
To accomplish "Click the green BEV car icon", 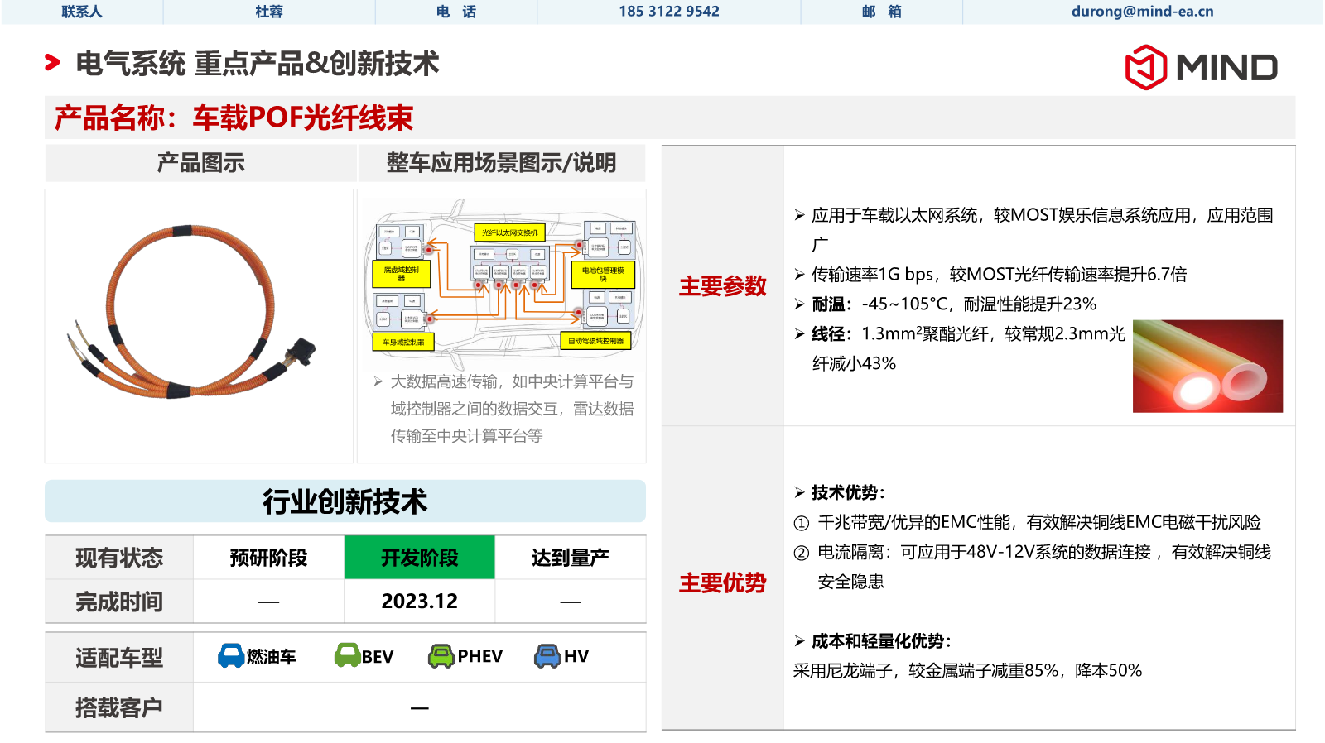I will [x=347, y=656].
